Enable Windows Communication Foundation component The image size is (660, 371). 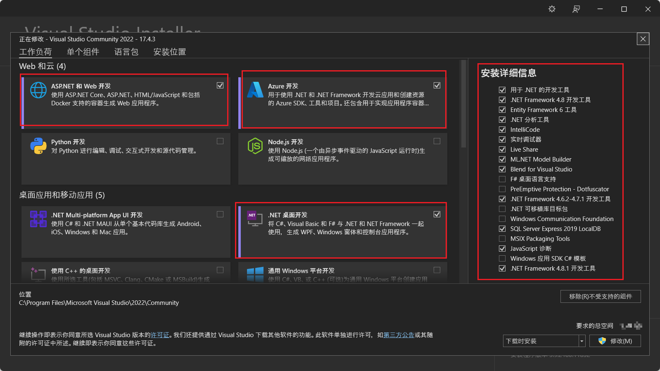point(502,219)
